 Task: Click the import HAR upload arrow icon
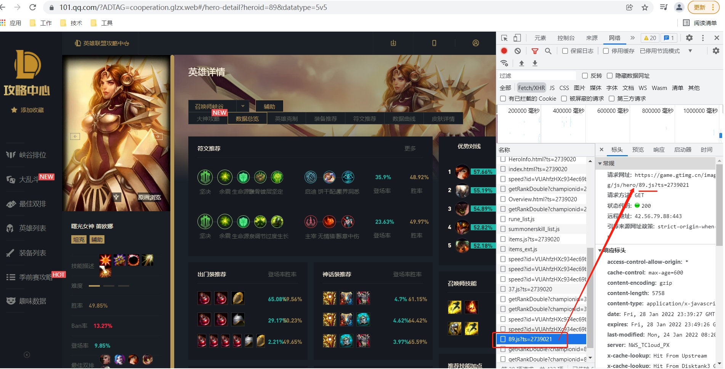point(521,63)
